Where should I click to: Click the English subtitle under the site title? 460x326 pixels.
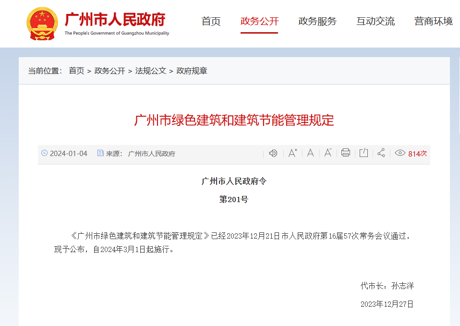(x=117, y=33)
